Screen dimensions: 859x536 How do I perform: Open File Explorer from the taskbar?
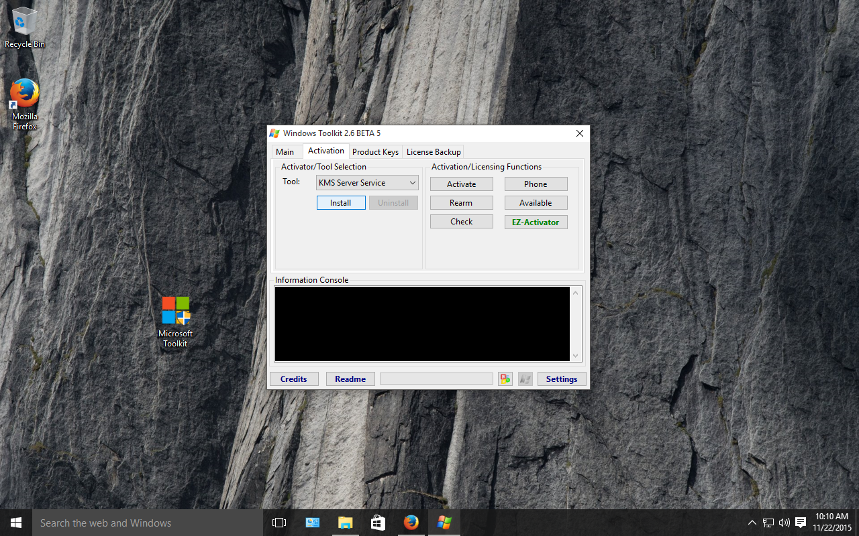tap(345, 523)
